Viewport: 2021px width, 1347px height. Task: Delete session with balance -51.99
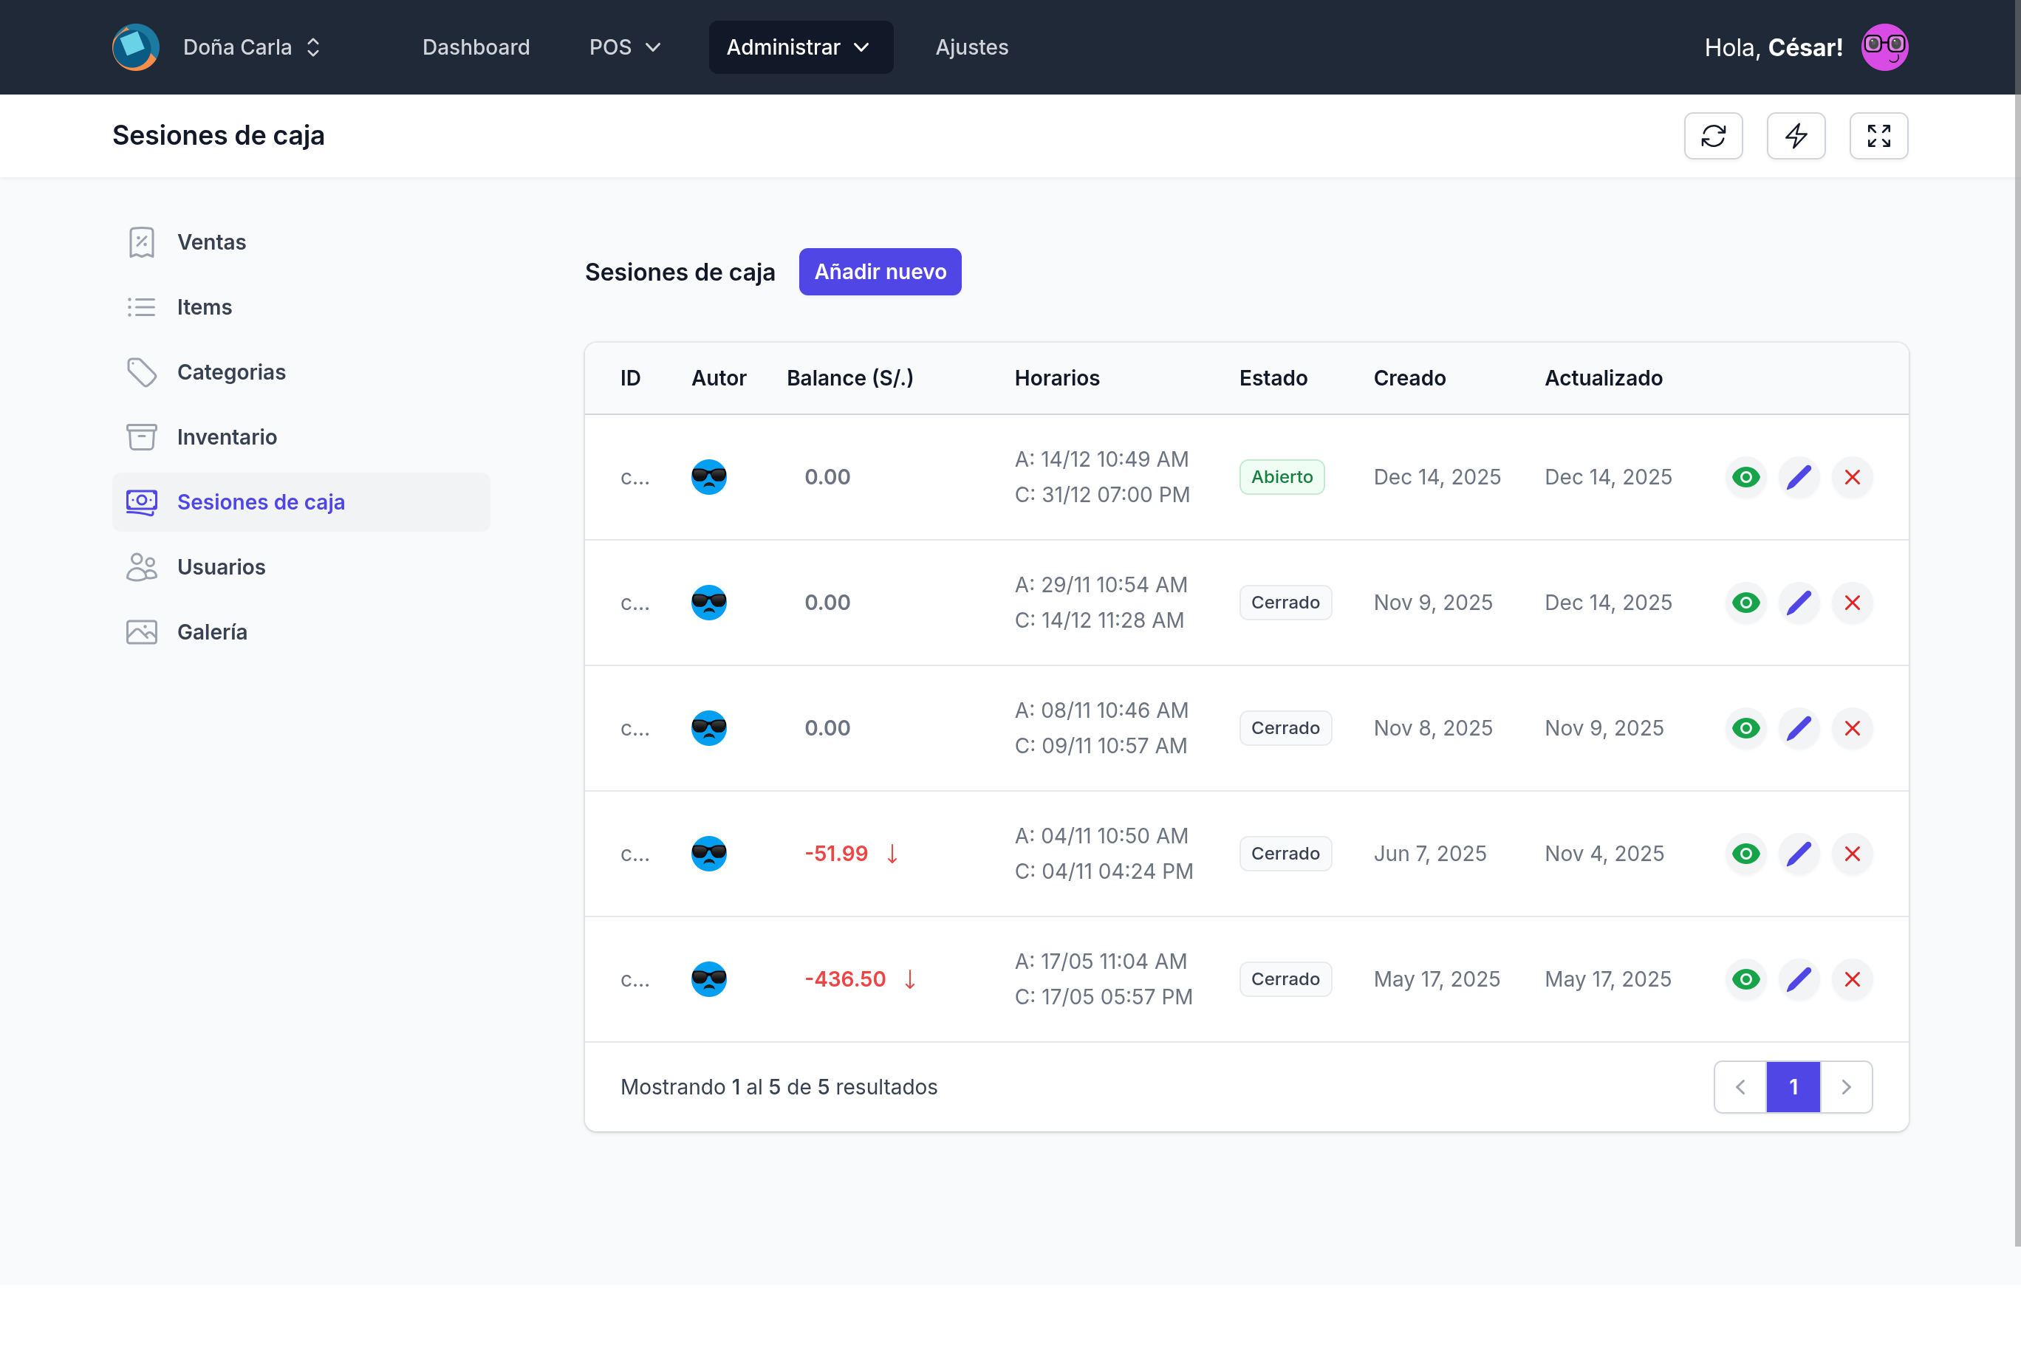pyautogui.click(x=1852, y=853)
